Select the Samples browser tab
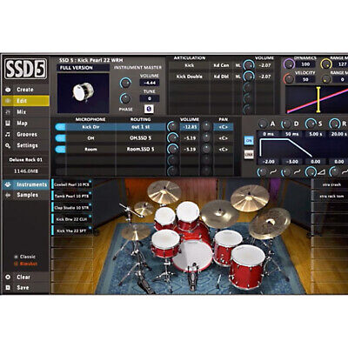348x348 pixels. [25, 195]
